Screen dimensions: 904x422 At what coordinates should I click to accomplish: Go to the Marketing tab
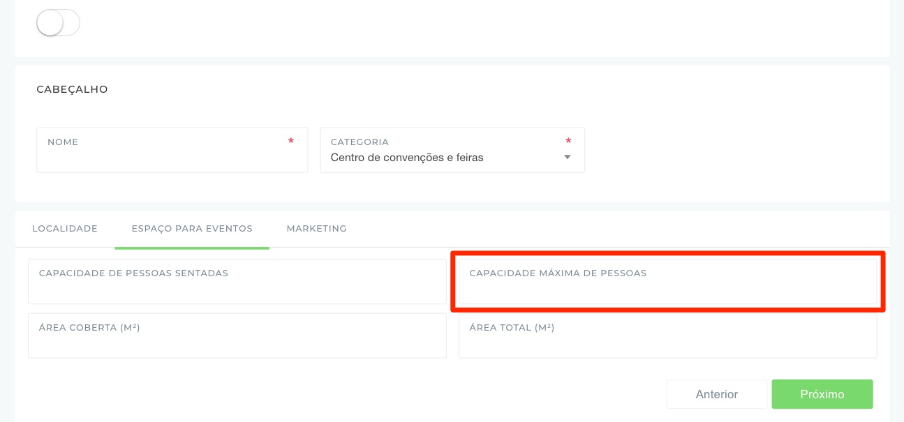point(316,229)
